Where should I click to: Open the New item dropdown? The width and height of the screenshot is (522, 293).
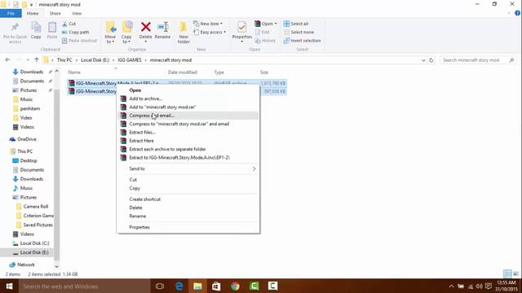coord(208,24)
